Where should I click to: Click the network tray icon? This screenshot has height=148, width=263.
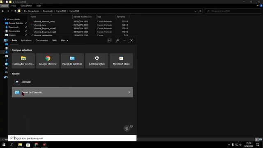pyautogui.click(x=237, y=145)
